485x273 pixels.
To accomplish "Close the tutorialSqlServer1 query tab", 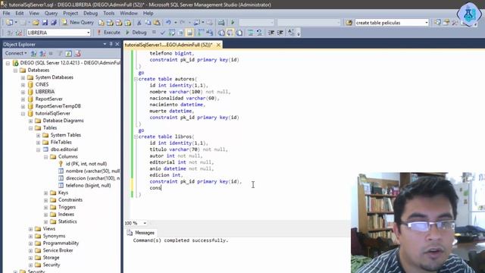I will coord(218,45).
